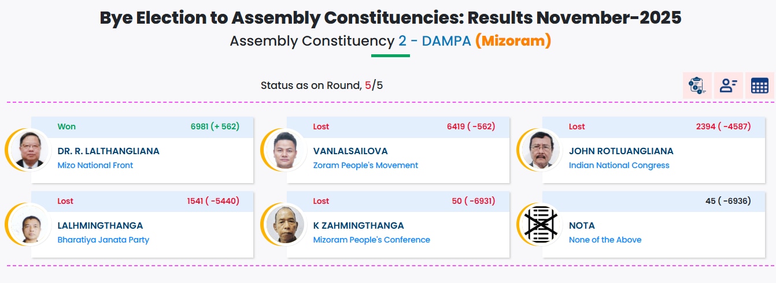The width and height of the screenshot is (776, 283).
Task: Click the DR. R. LALTHANGLIANA name
Action: 108,151
